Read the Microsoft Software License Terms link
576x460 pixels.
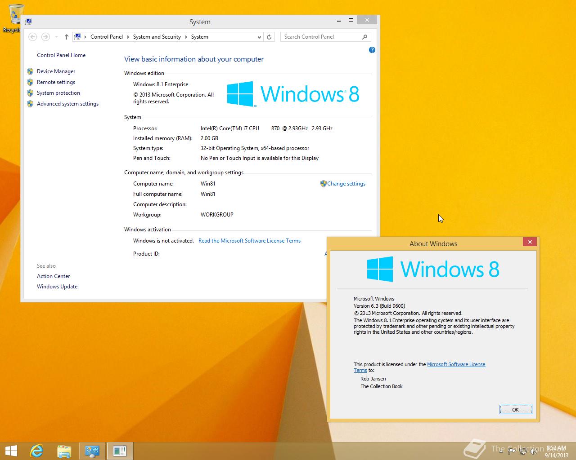coord(249,241)
